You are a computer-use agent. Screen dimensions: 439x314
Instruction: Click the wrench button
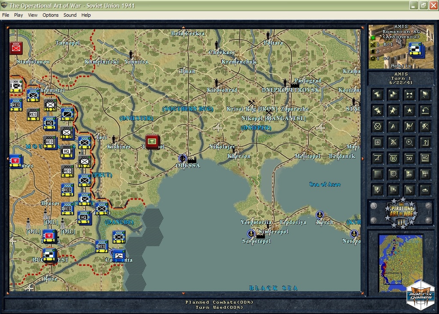[409, 190]
